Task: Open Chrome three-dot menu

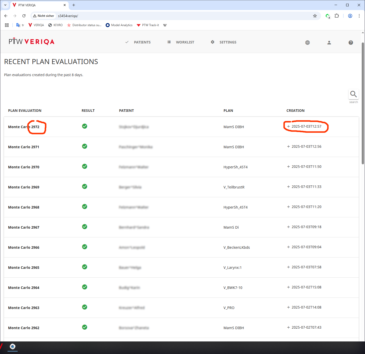Action: [x=359, y=16]
